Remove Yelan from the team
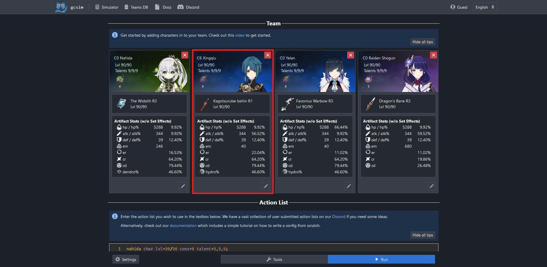Screen dimensions: 547x267 pos(350,55)
